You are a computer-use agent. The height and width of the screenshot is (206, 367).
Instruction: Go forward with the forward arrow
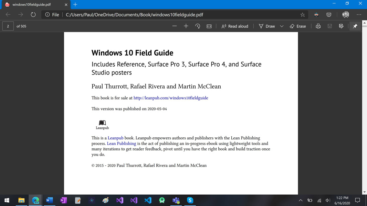pos(21,14)
